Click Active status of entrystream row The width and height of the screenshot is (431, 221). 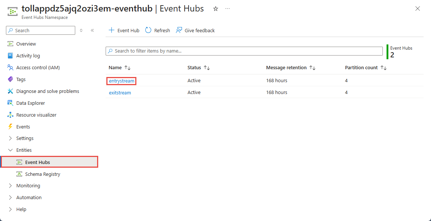[x=194, y=81]
